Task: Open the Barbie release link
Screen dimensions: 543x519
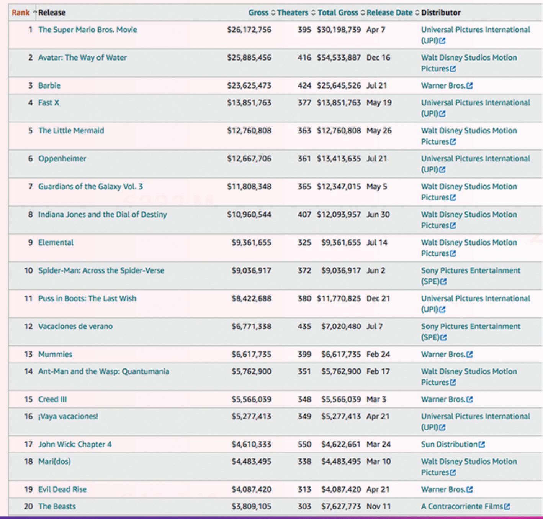Action: 49,85
